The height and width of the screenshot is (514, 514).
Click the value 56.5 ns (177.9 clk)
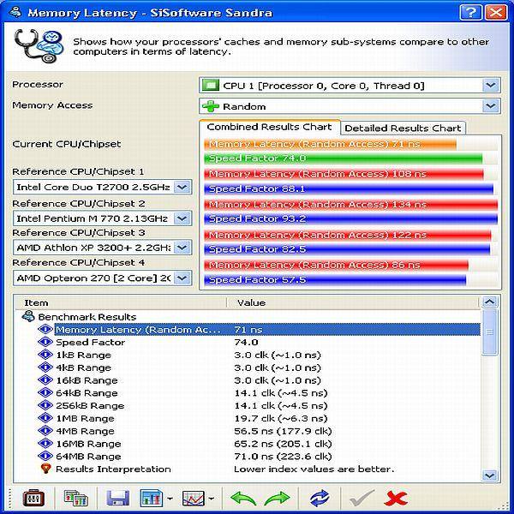pos(283,431)
